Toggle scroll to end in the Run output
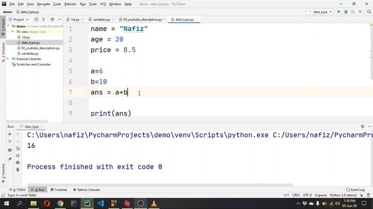Screen dimensions: 373x209 pyautogui.click(x=17, y=156)
